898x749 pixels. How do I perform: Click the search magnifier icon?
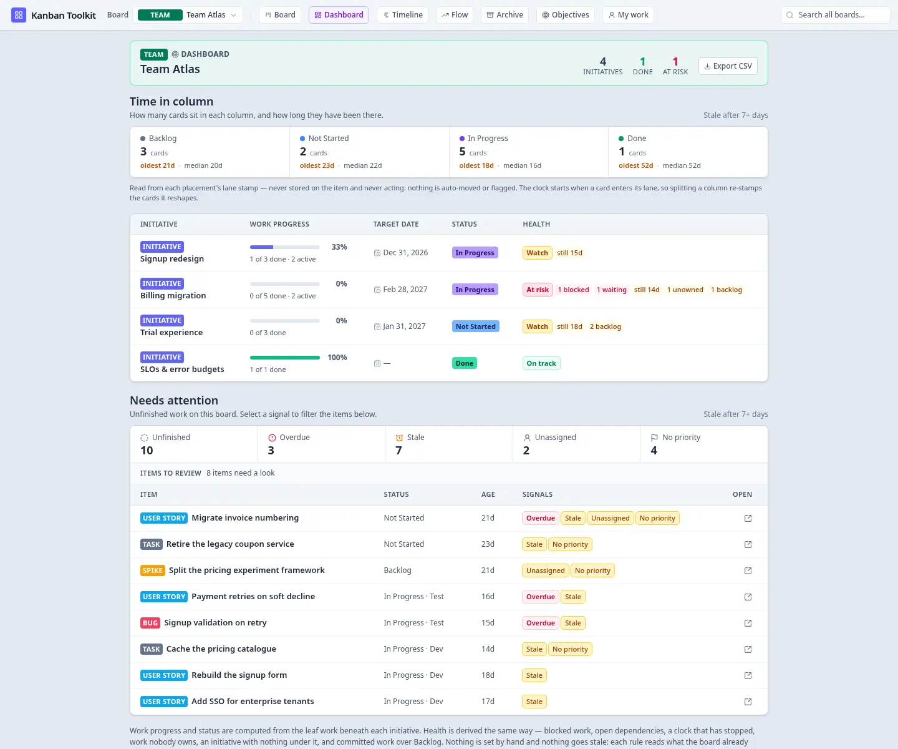[x=790, y=15]
